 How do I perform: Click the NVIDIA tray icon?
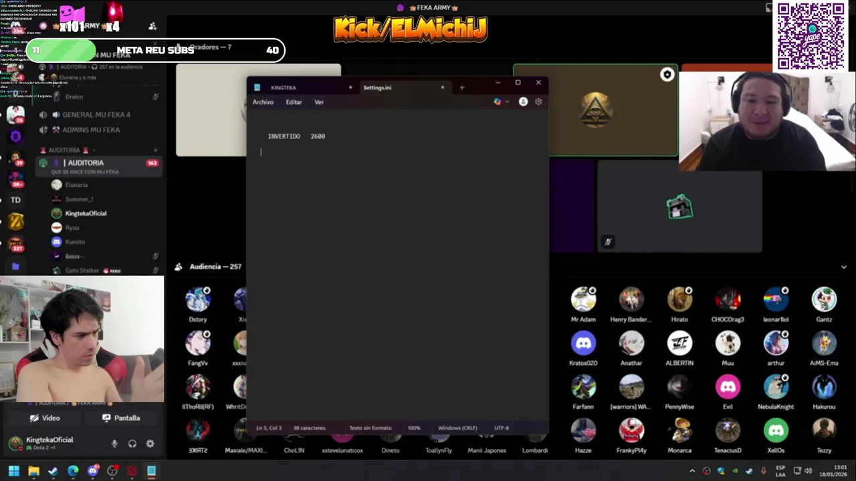(x=735, y=471)
